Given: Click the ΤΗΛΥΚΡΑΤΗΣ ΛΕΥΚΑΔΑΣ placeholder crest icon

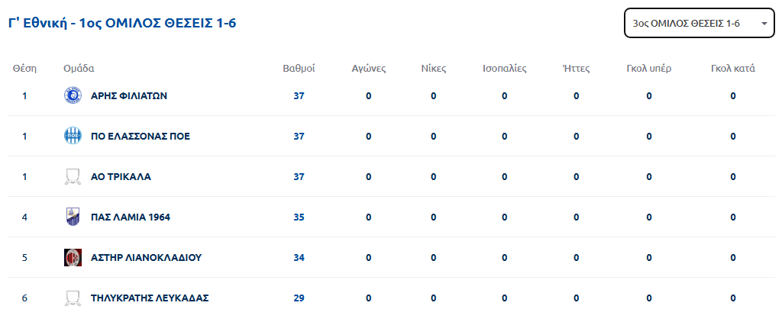Looking at the screenshot, I should click(x=73, y=298).
